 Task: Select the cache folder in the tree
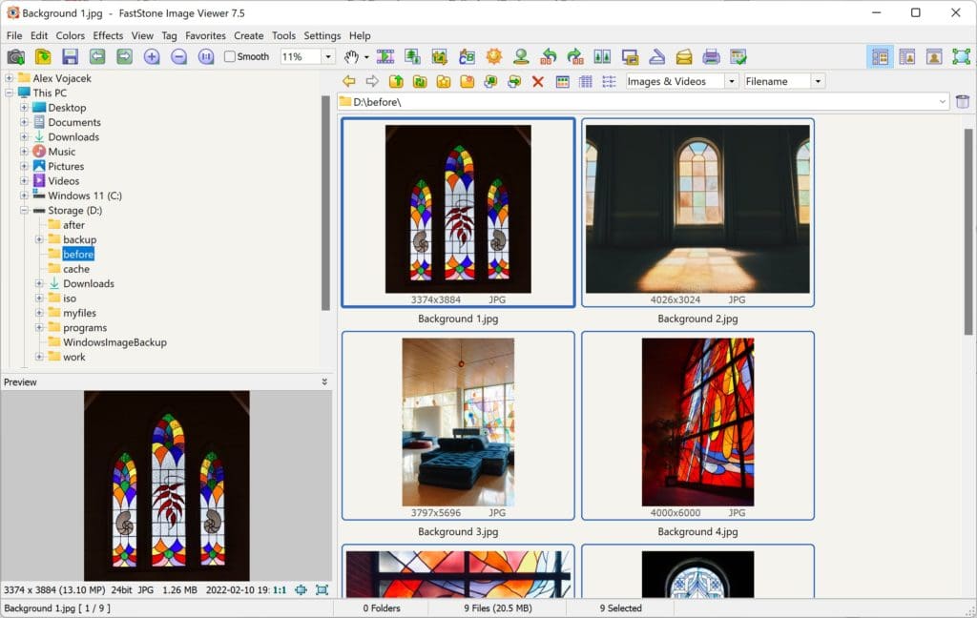(76, 269)
